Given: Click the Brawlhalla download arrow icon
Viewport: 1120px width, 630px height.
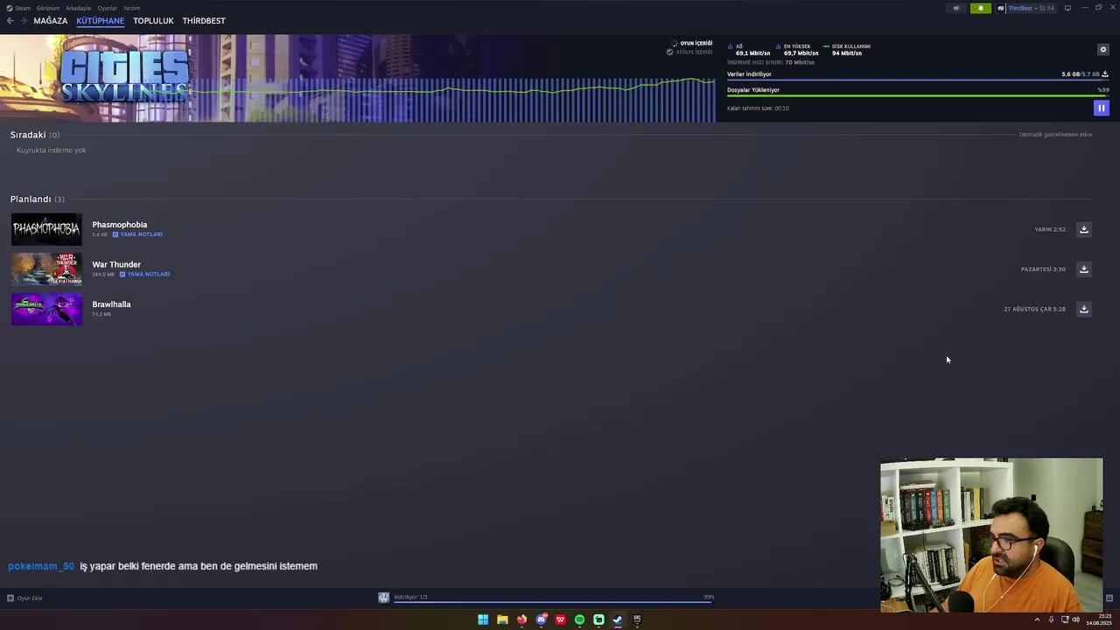Looking at the screenshot, I should tap(1083, 309).
